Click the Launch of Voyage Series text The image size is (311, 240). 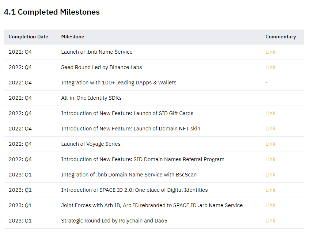(91, 144)
